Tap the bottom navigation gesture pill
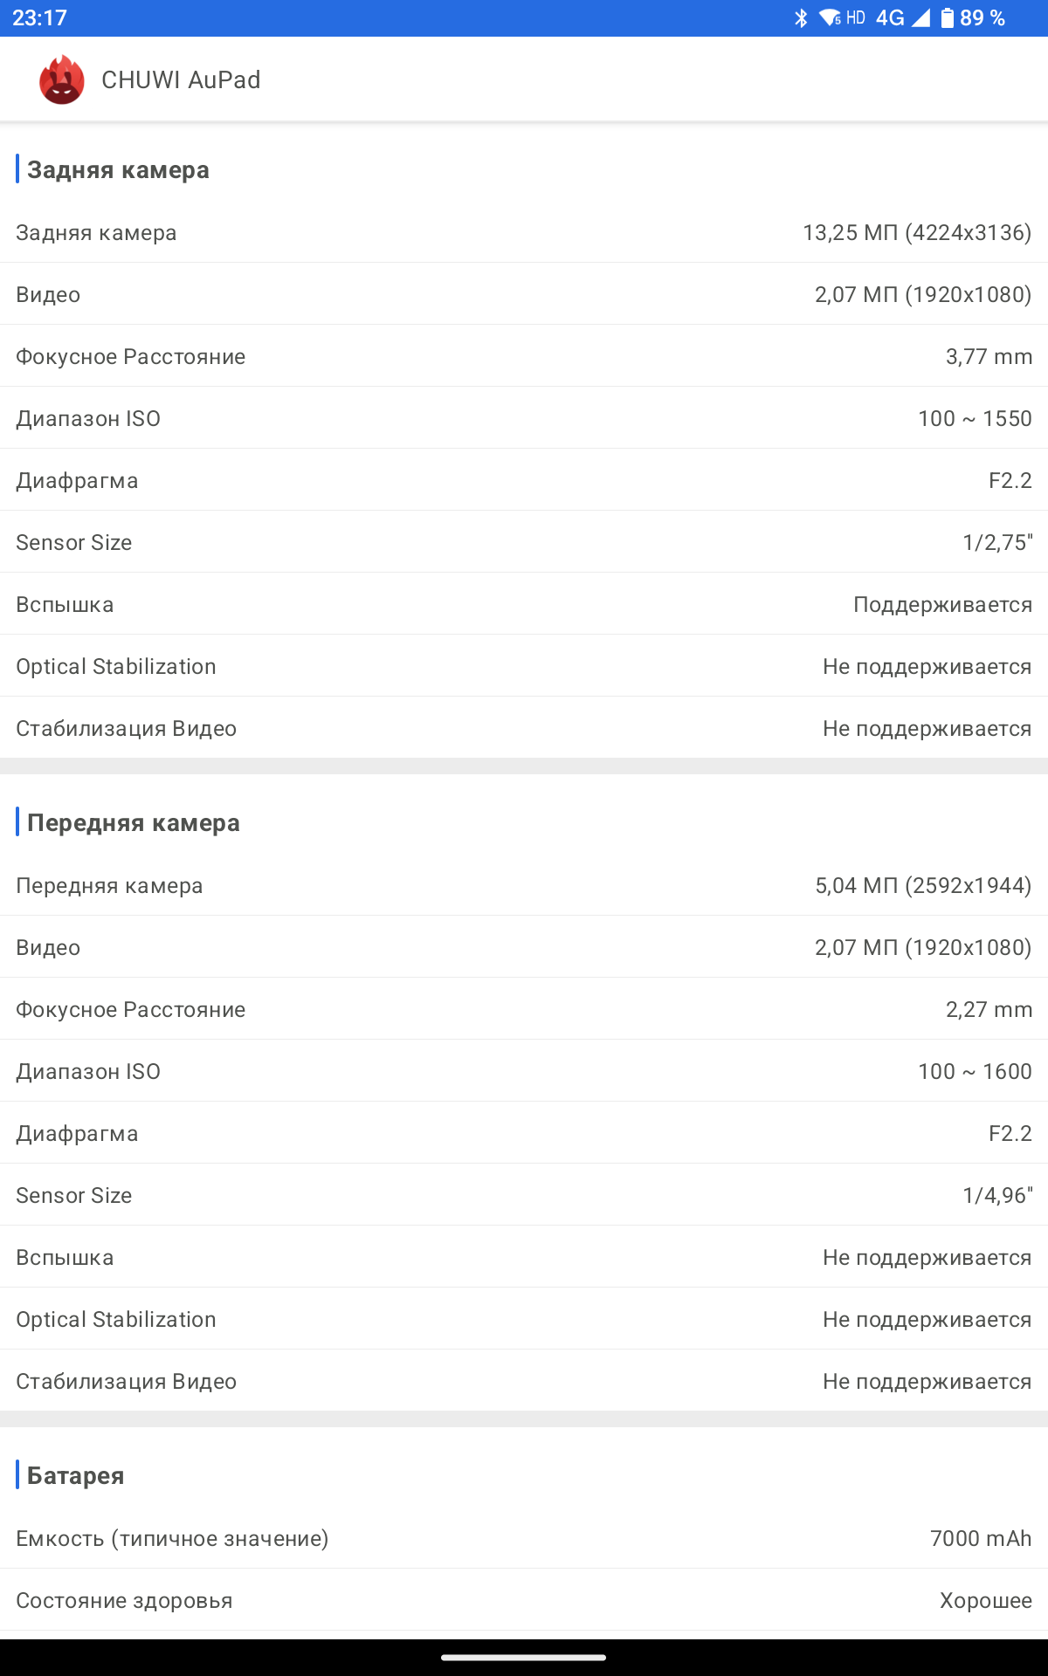Image resolution: width=1048 pixels, height=1676 pixels. pyautogui.click(x=524, y=1657)
